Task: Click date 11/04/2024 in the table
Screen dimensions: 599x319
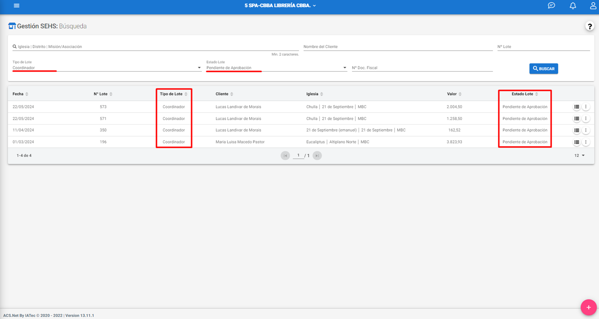Action: [23, 130]
